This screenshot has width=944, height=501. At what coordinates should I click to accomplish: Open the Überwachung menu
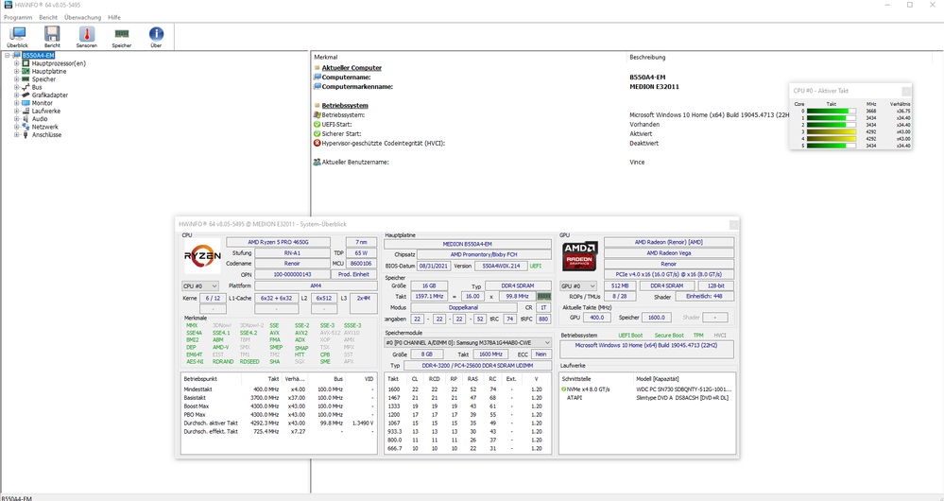[x=83, y=17]
